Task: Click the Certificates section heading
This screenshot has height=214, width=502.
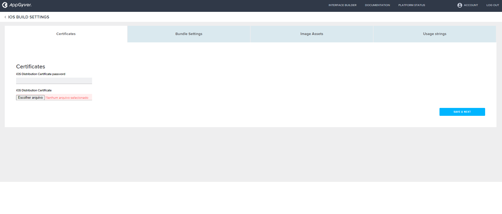Action: pyautogui.click(x=31, y=67)
